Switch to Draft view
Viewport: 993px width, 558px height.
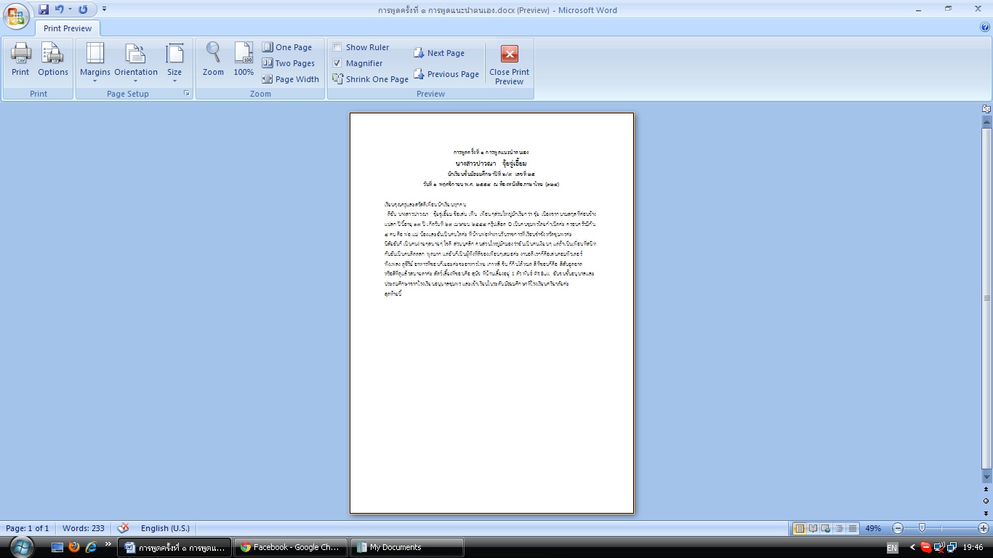click(853, 528)
